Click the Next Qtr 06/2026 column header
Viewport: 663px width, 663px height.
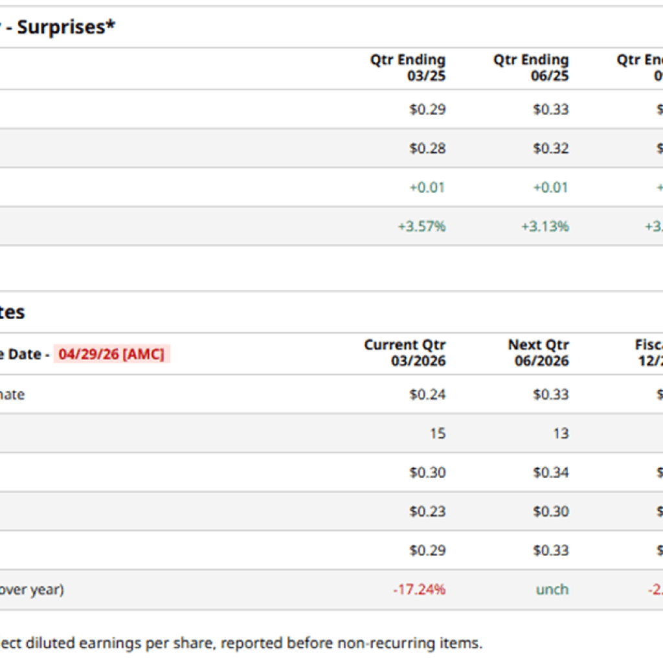pos(538,353)
